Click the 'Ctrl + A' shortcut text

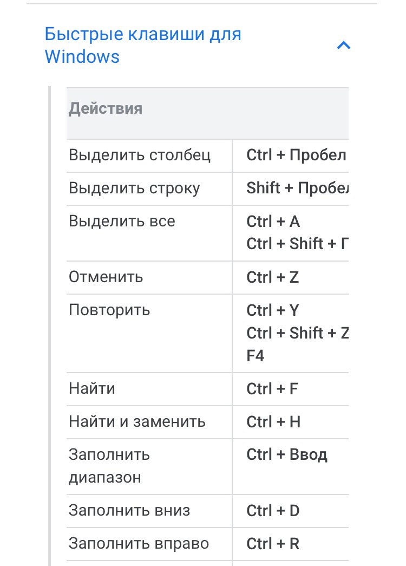pos(273,222)
